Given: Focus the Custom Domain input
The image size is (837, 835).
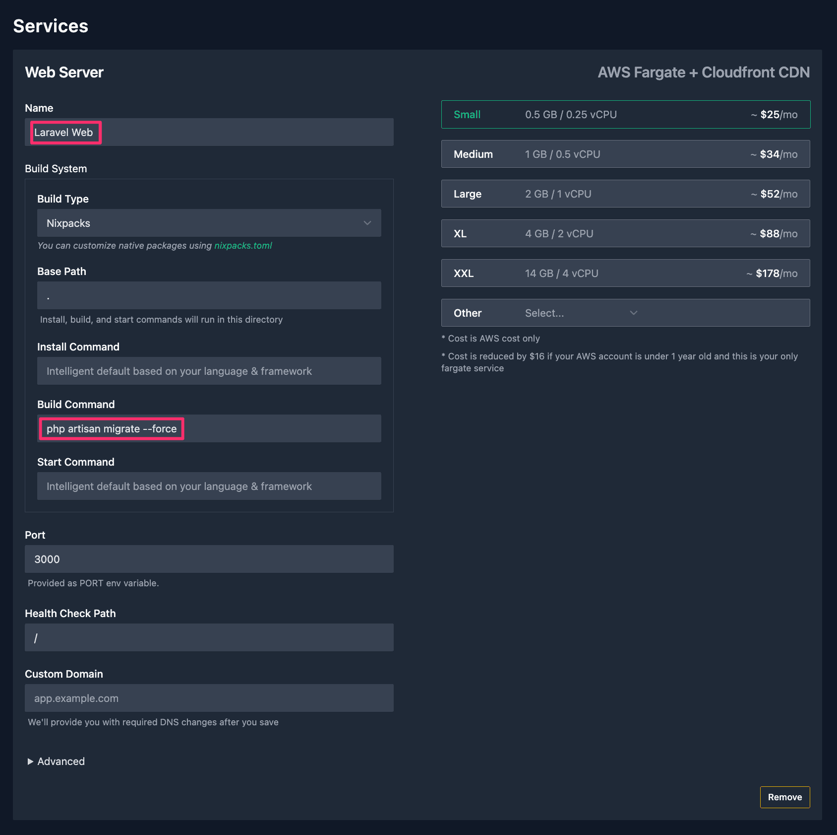Looking at the screenshot, I should (209, 698).
